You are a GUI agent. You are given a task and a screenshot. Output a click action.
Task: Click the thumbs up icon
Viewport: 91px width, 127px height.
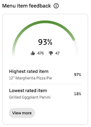(x=33, y=53)
